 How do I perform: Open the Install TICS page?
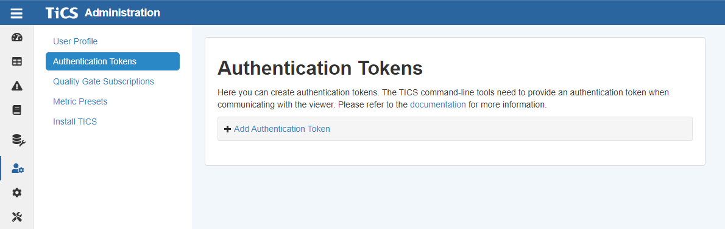(75, 121)
